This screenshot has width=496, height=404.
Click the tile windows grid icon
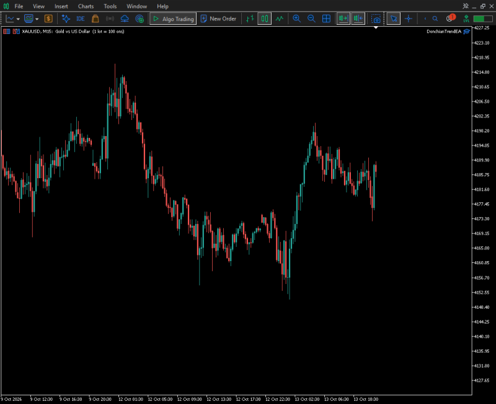pyautogui.click(x=326, y=19)
